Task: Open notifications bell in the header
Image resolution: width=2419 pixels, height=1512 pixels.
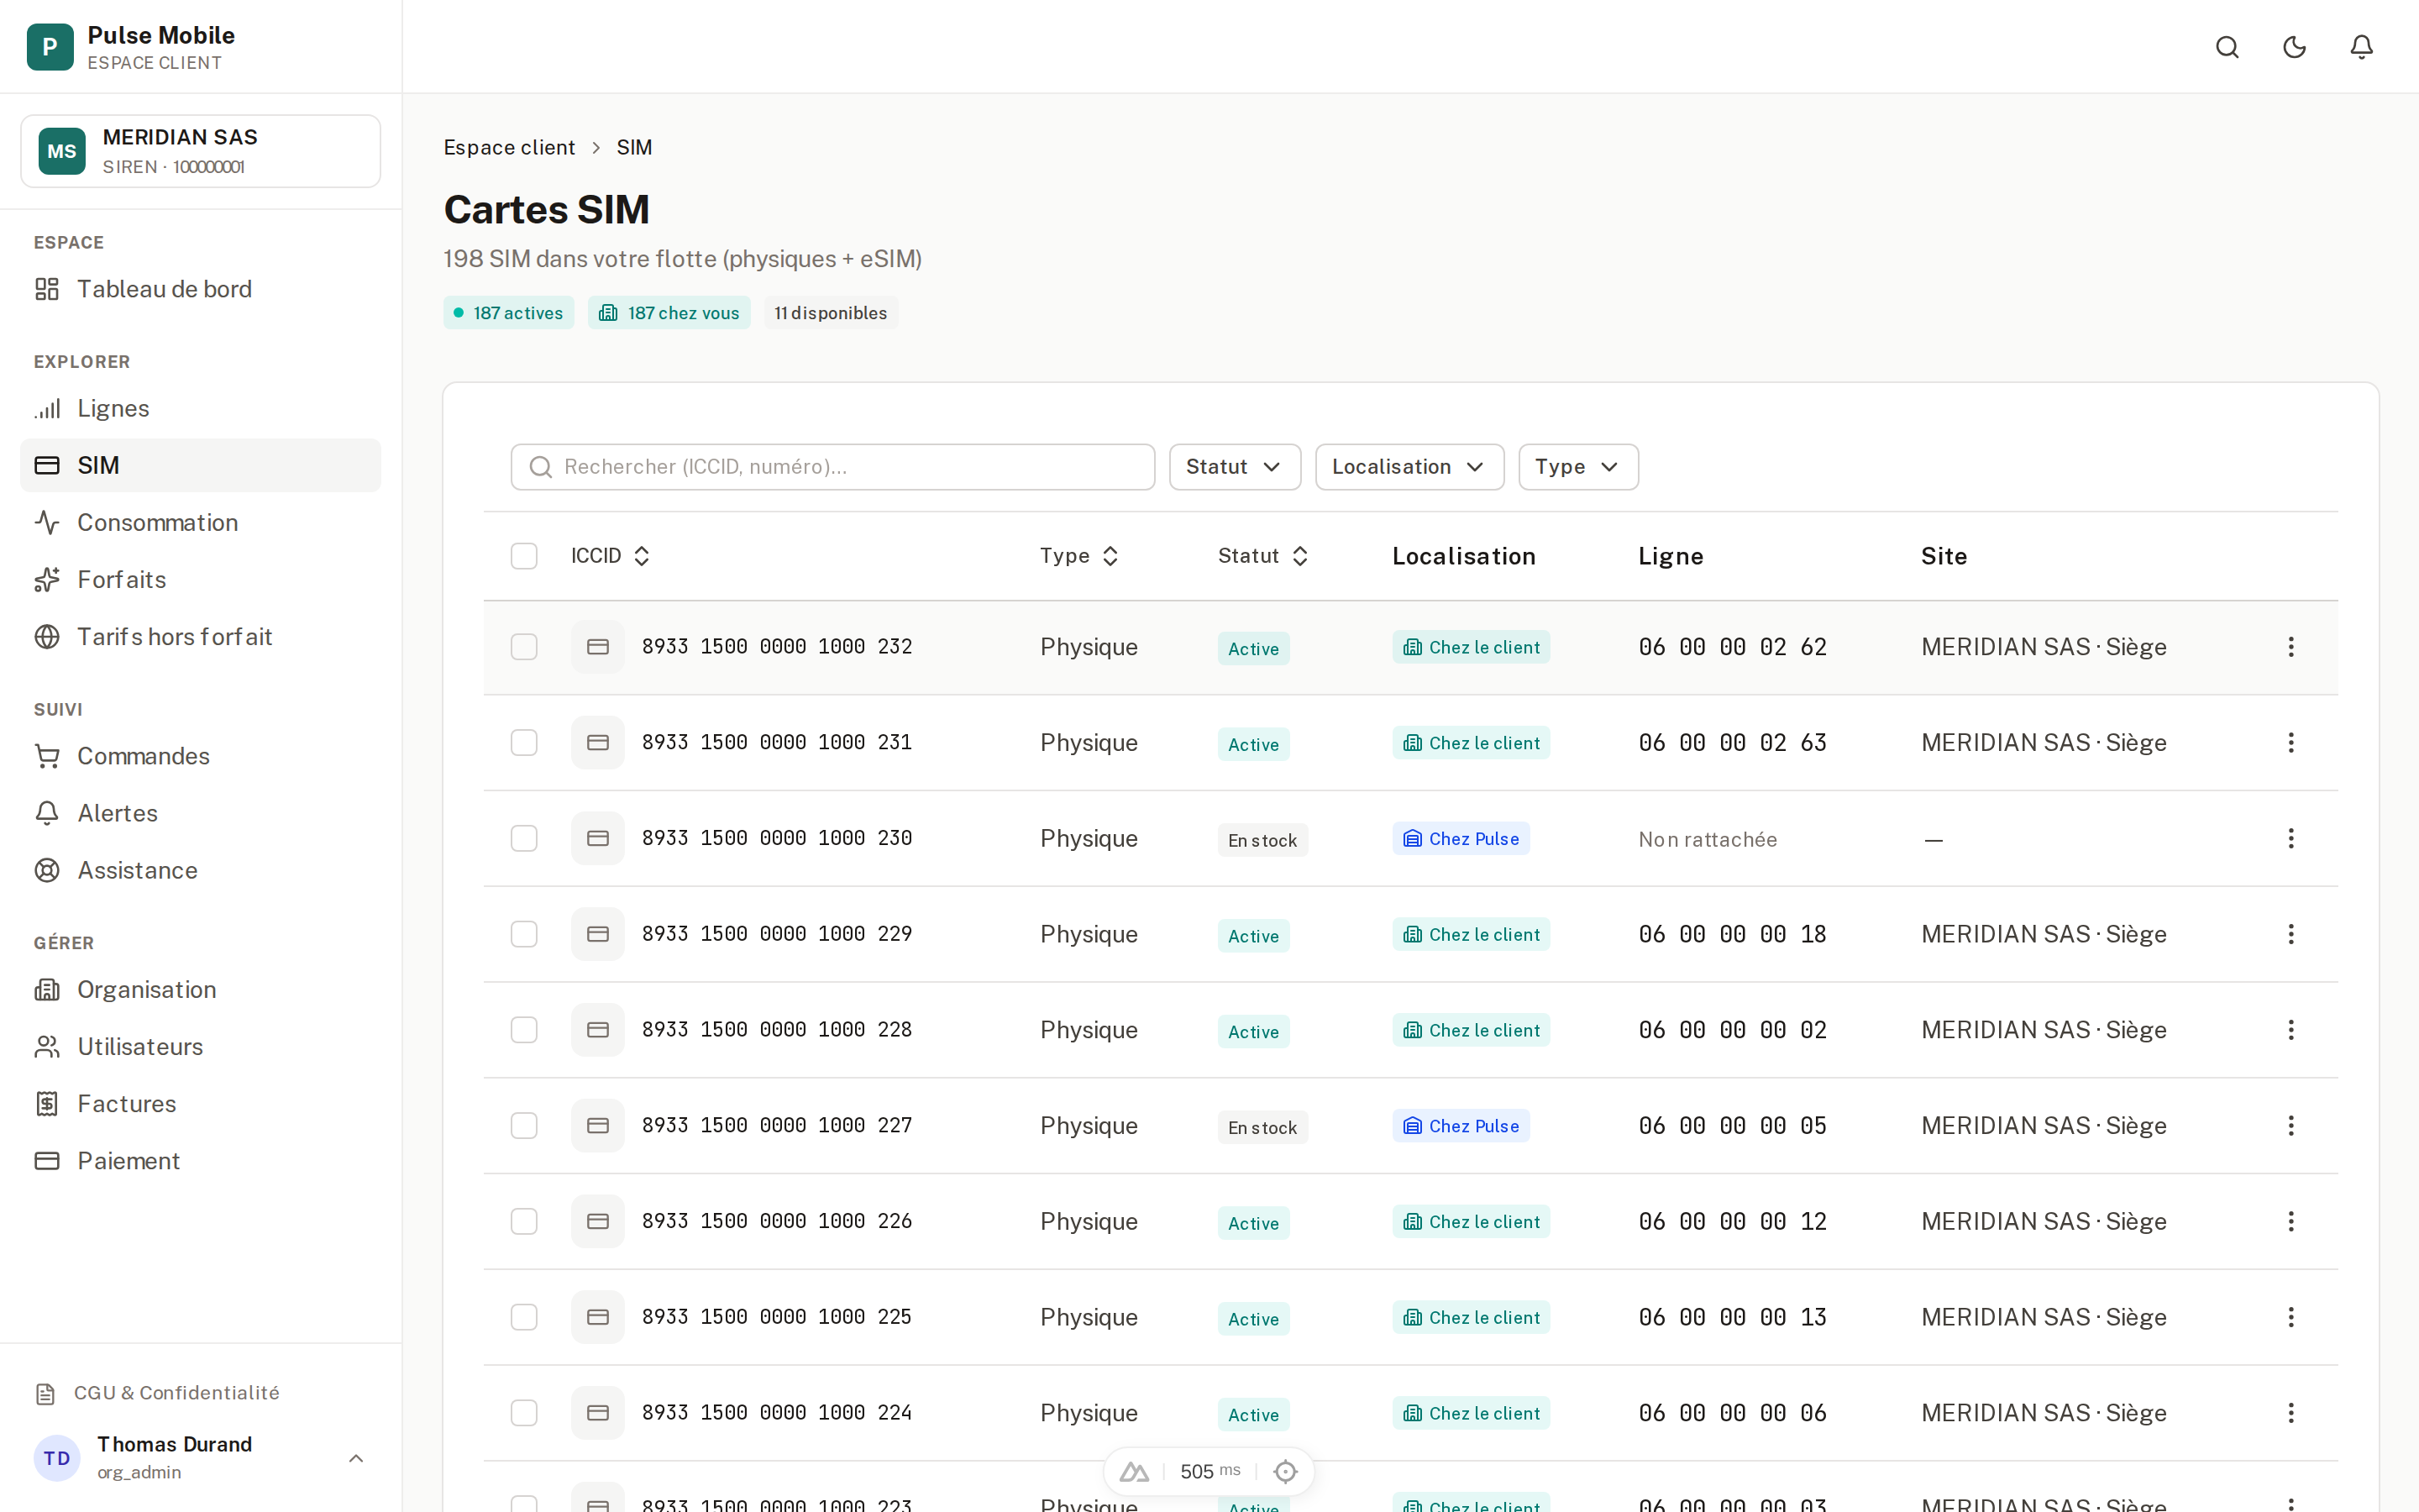Action: (2361, 47)
